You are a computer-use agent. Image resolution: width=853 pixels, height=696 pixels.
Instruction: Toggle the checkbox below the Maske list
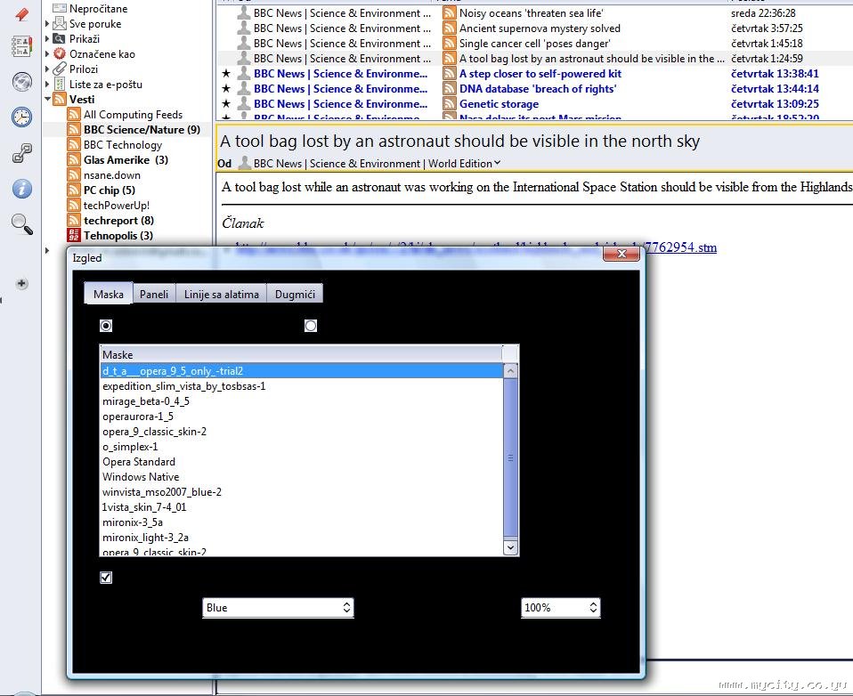(x=106, y=578)
